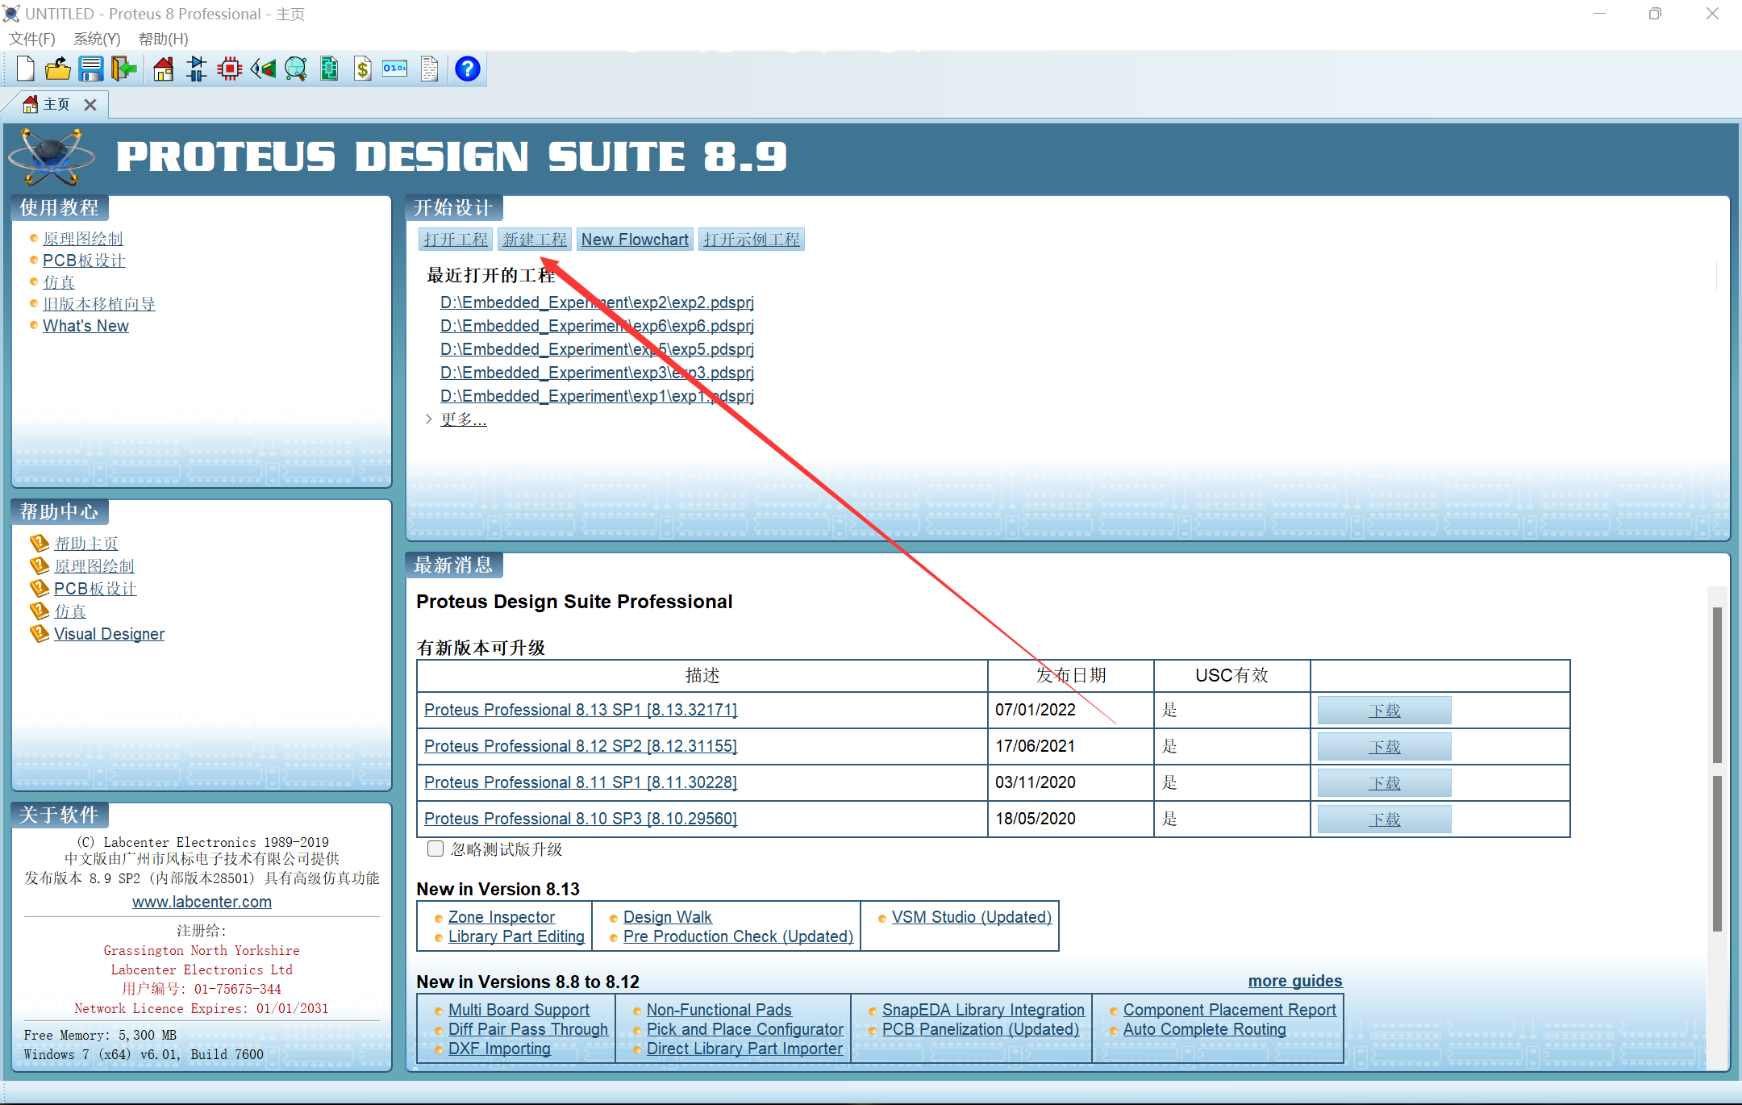Open the Schematic Capture tool
This screenshot has width=1742, height=1105.
pyautogui.click(x=197, y=69)
